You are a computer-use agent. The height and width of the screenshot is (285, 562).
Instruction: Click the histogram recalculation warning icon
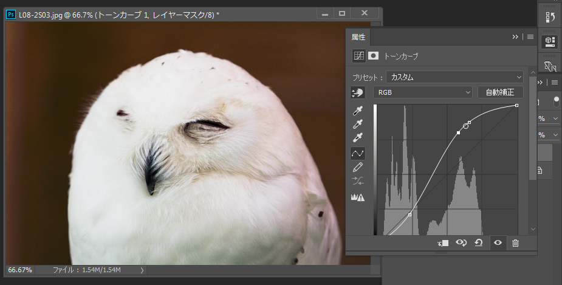point(358,197)
